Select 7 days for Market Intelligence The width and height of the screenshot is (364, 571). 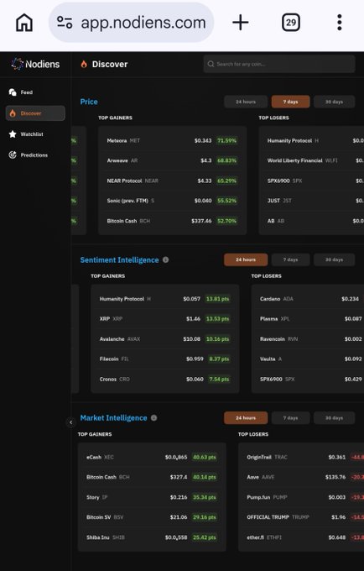pyautogui.click(x=290, y=417)
